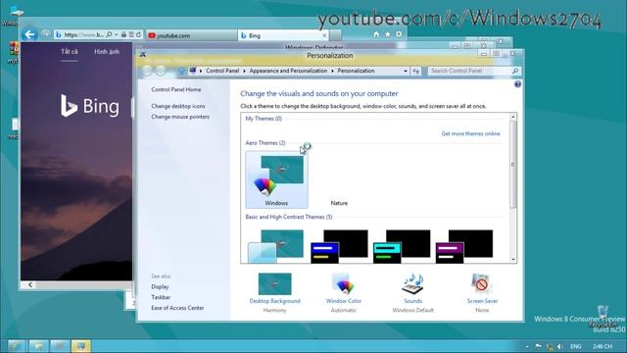The height and width of the screenshot is (353, 627).
Task: Click Forward button in Personalization window
Action: (161, 71)
